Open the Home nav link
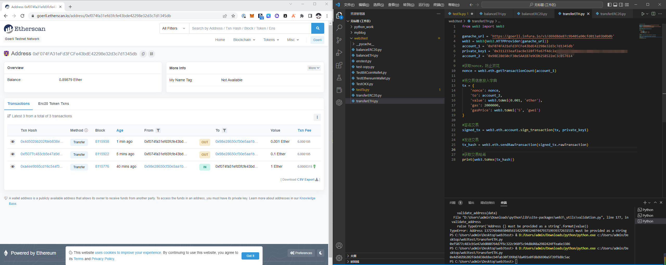This screenshot has height=265, width=666. 220,40
